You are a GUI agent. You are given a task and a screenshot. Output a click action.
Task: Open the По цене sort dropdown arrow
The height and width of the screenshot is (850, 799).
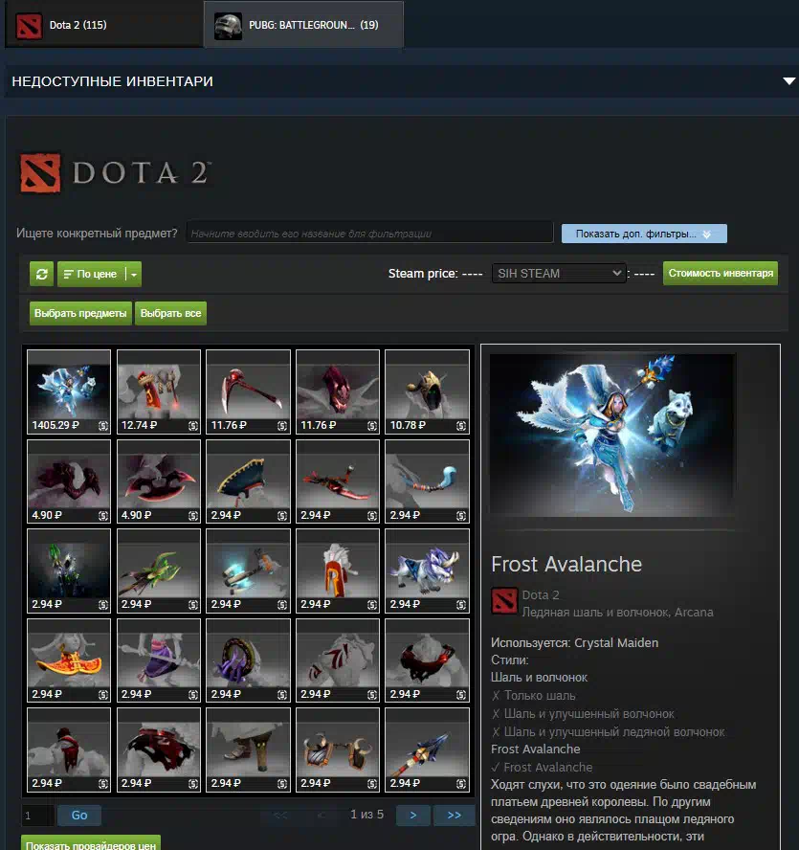pos(134,274)
